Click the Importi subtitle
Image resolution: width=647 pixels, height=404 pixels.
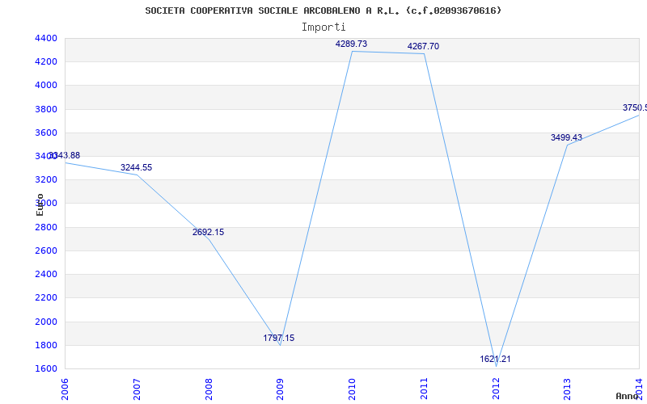click(323, 27)
